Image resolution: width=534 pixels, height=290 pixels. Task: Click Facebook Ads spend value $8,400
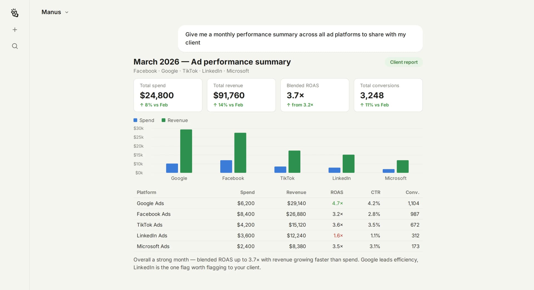(x=246, y=214)
